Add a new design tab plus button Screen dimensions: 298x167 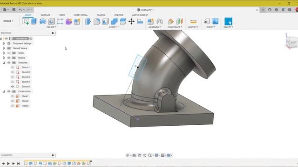[x=263, y=10]
